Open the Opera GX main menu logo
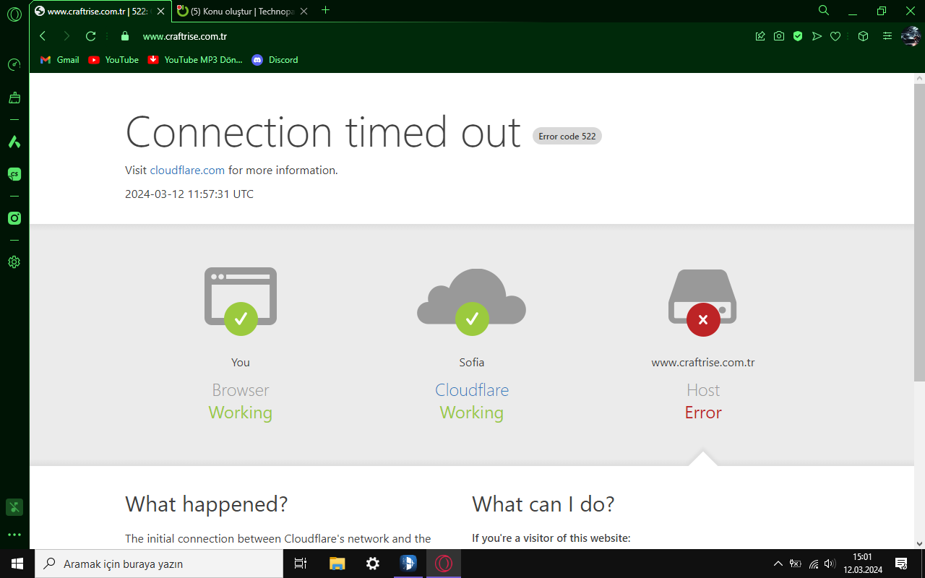Image resolution: width=925 pixels, height=578 pixels. pyautogui.click(x=14, y=14)
